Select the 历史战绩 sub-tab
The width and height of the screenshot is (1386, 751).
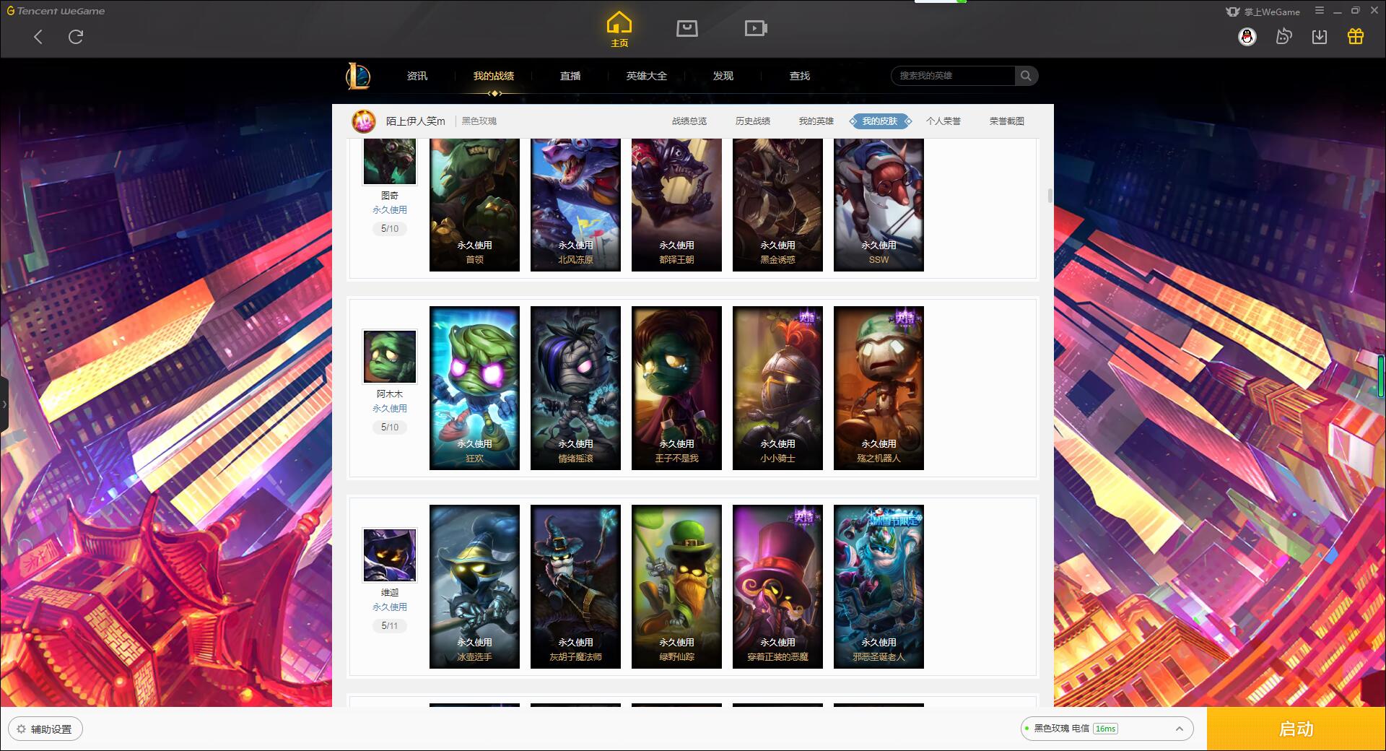753,121
